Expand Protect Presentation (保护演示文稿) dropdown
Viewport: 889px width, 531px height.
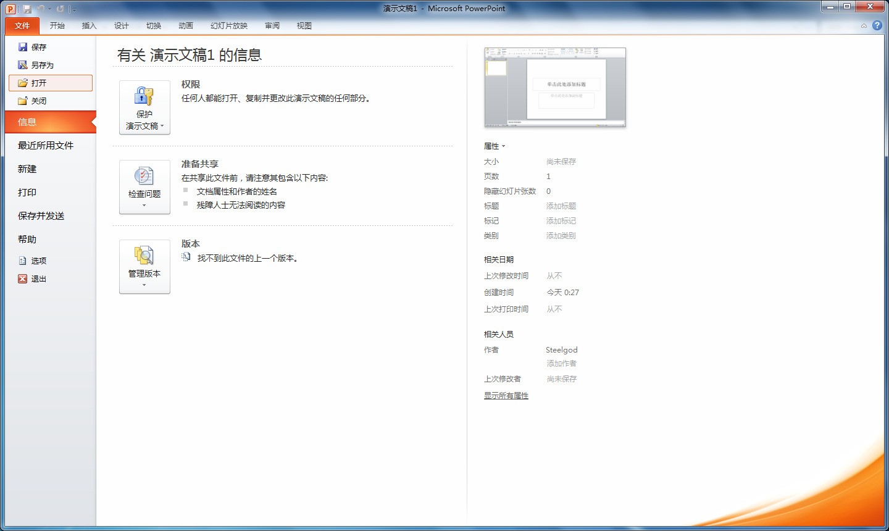(x=144, y=107)
